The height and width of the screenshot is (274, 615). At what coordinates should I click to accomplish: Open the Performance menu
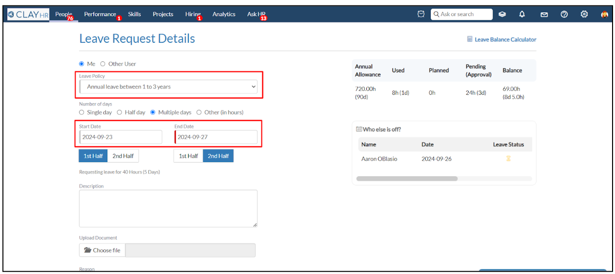click(100, 15)
